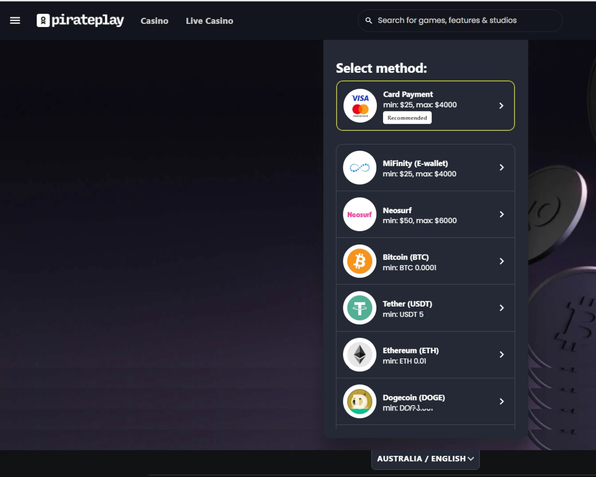This screenshot has height=477, width=596.
Task: Select MiFinity (E-wallet) label
Action: [x=415, y=163]
